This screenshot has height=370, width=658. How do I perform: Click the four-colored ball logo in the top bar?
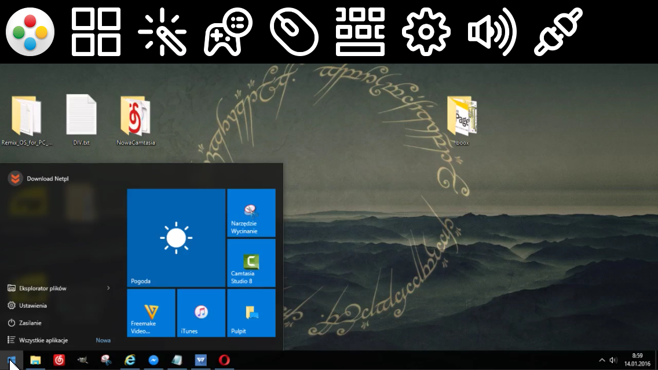(30, 32)
